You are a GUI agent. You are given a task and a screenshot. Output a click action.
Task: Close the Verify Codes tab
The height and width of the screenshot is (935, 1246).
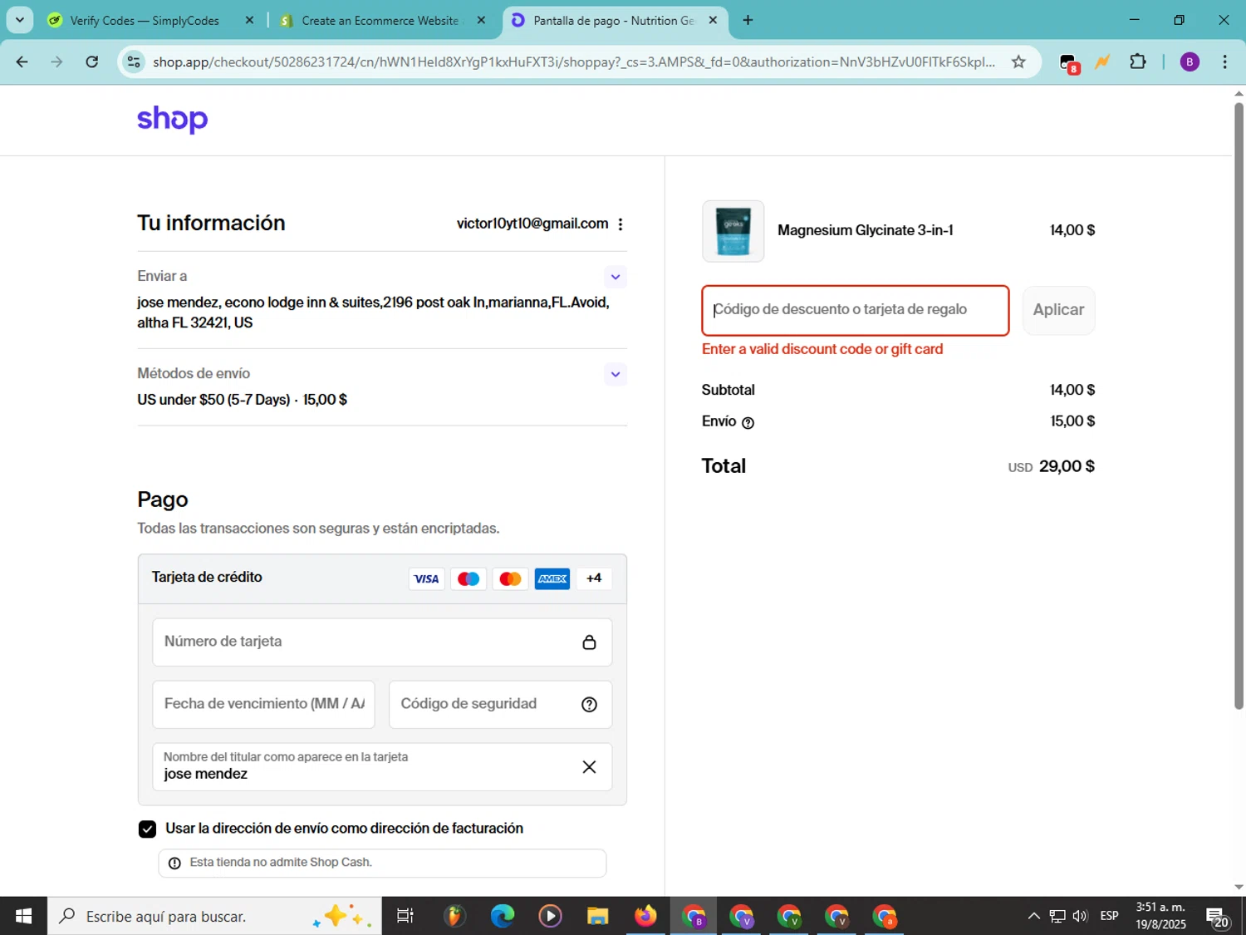(x=249, y=21)
